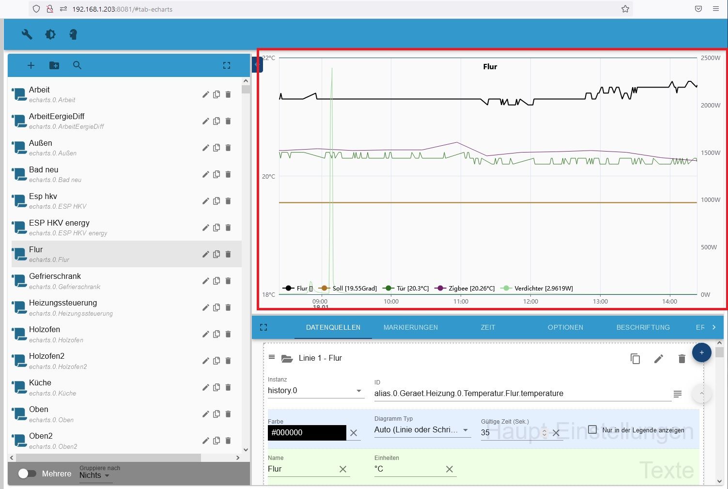
Task: Open the expert mode head icon
Action: click(73, 34)
